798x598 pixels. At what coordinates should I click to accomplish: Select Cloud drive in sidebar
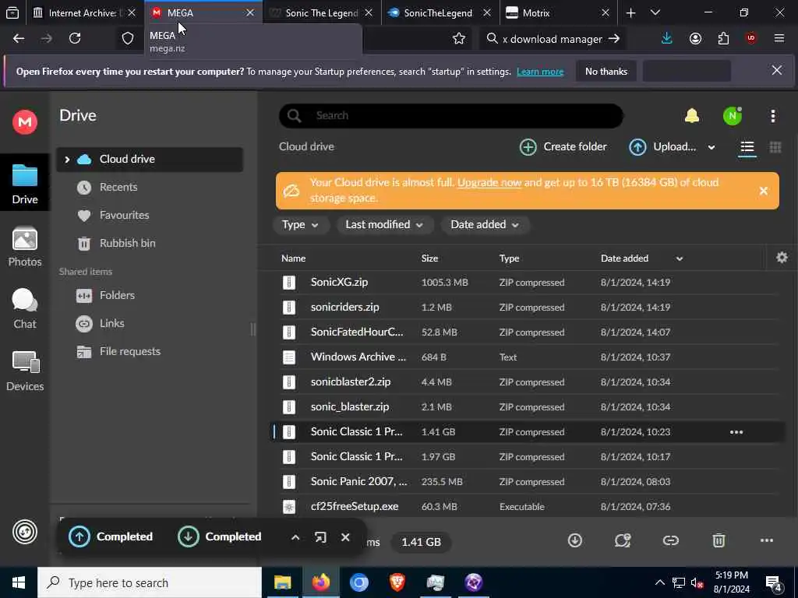click(150, 159)
